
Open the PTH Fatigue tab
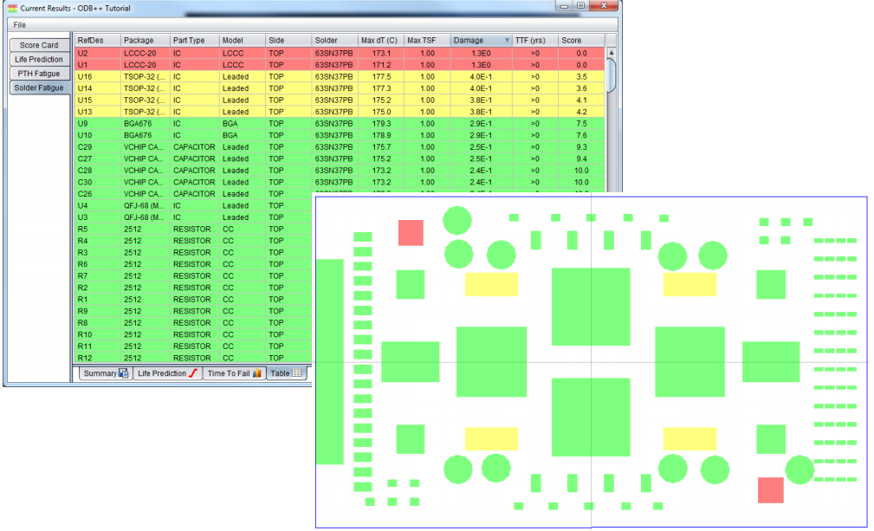pos(39,74)
